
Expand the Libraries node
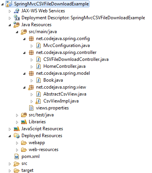coord(17,122)
